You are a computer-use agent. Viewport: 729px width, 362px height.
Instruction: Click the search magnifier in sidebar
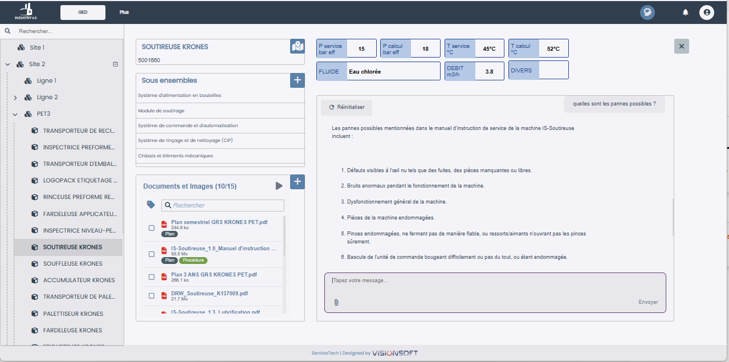tap(8, 31)
